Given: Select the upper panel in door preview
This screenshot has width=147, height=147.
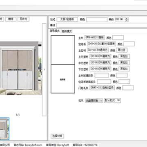Looking at the screenshot, I should 63,50.
